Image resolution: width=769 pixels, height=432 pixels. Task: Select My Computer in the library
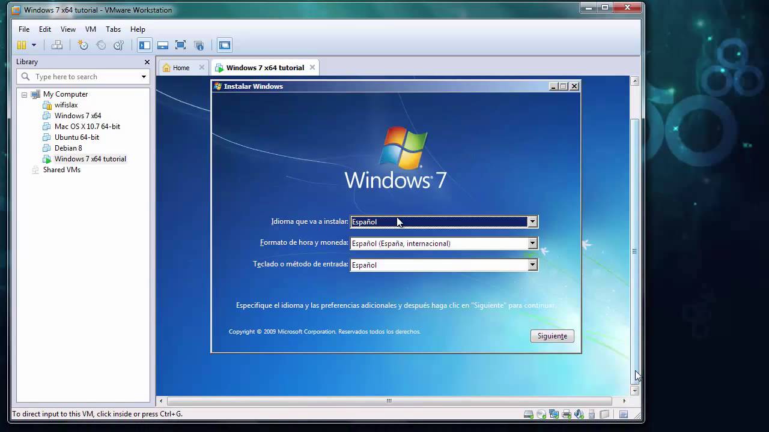click(65, 94)
